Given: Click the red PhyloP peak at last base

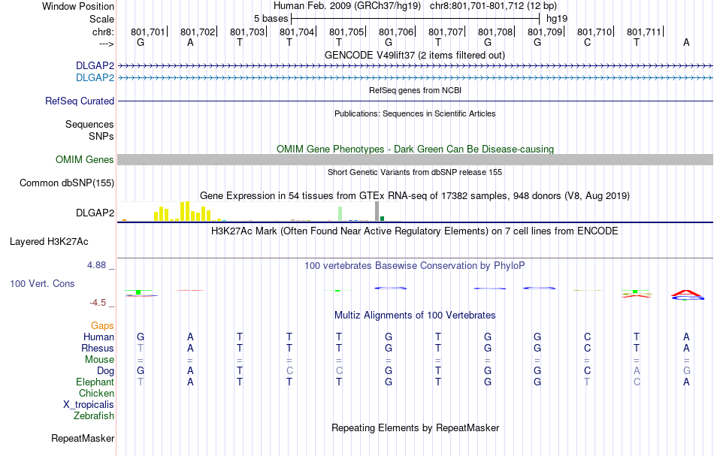Looking at the screenshot, I should [687, 293].
